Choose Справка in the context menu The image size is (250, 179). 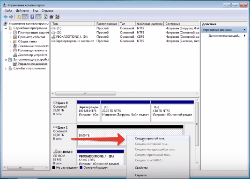pos(158,175)
